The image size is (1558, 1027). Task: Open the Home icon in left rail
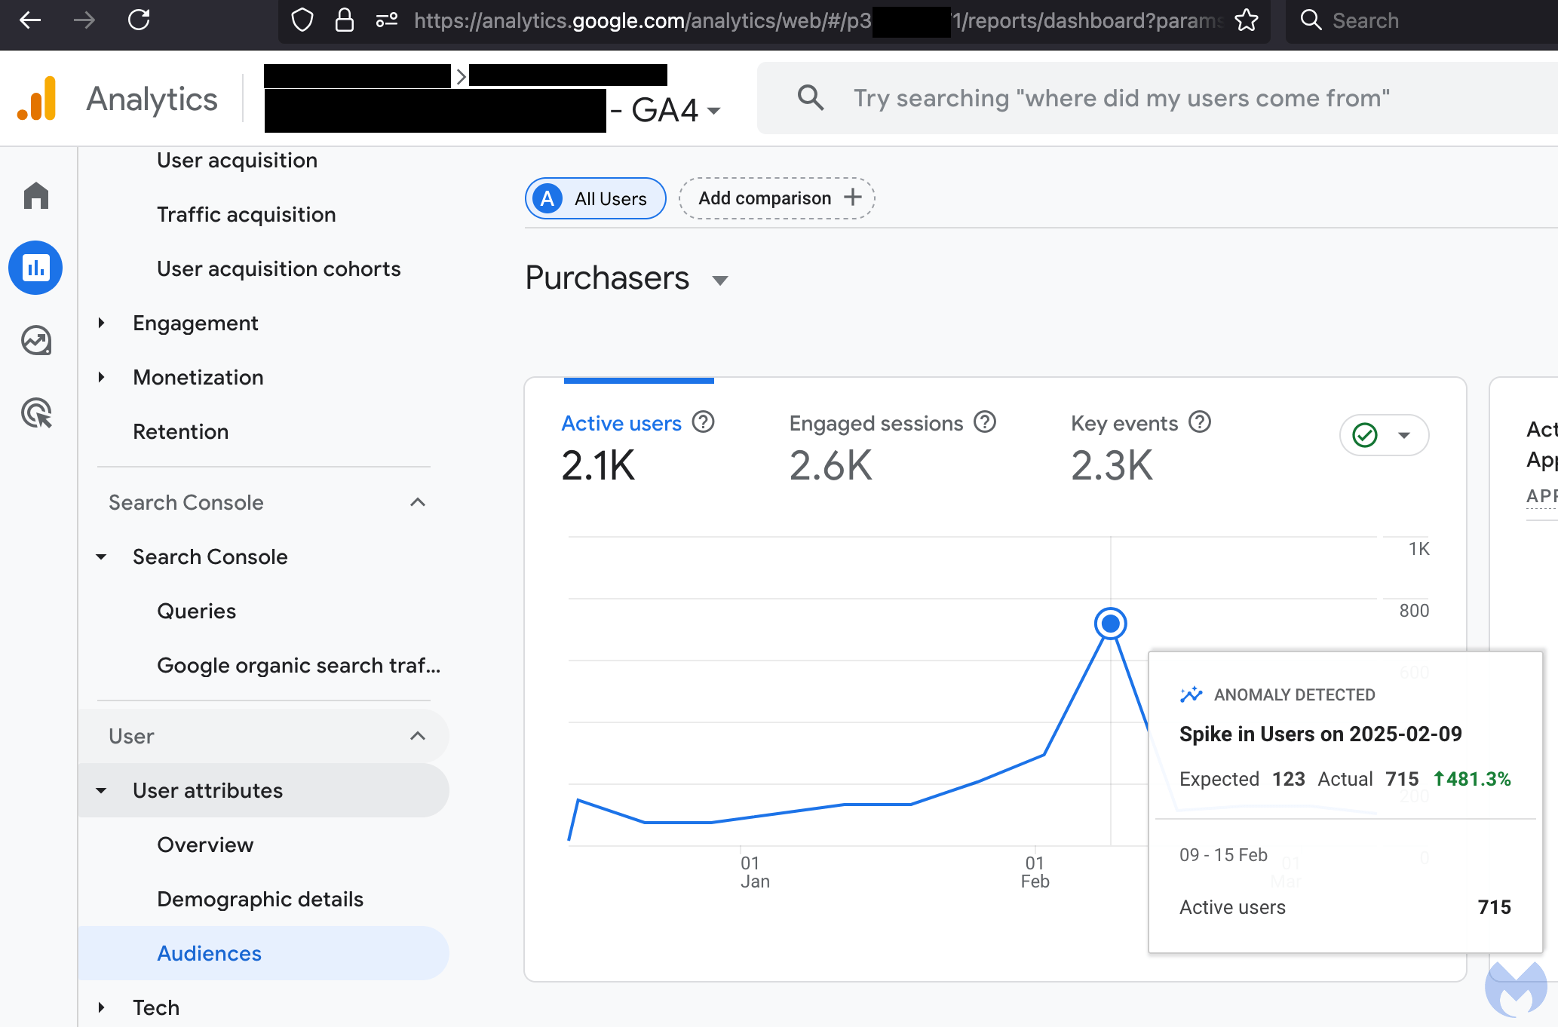(x=35, y=196)
